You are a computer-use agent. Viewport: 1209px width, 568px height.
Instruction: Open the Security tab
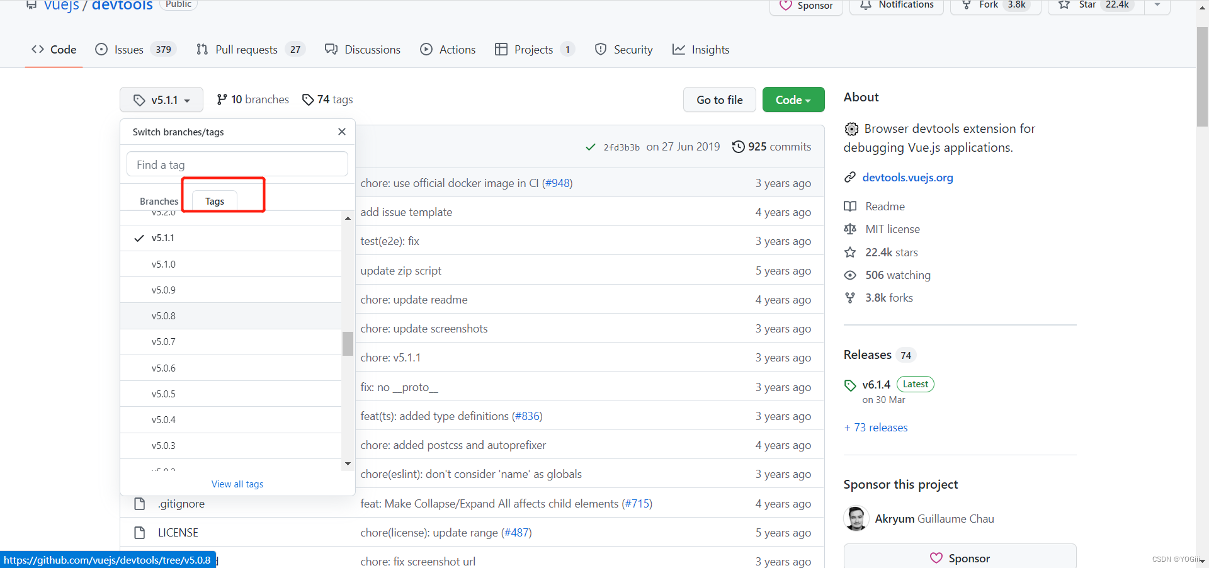tap(624, 50)
